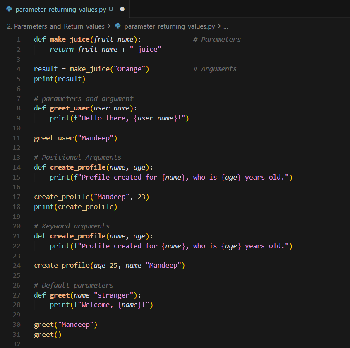The height and width of the screenshot is (348, 350).
Task: Click the name="Mandeep" keyword argument on line 24
Action: point(153,266)
